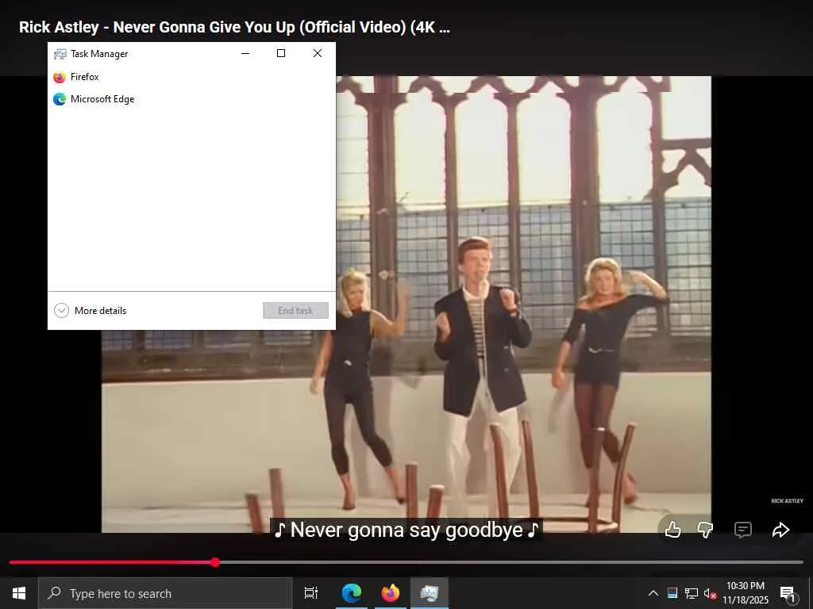Screen dimensions: 813x609
Task: Switch to Task Manager taskbar icon
Action: [430, 593]
